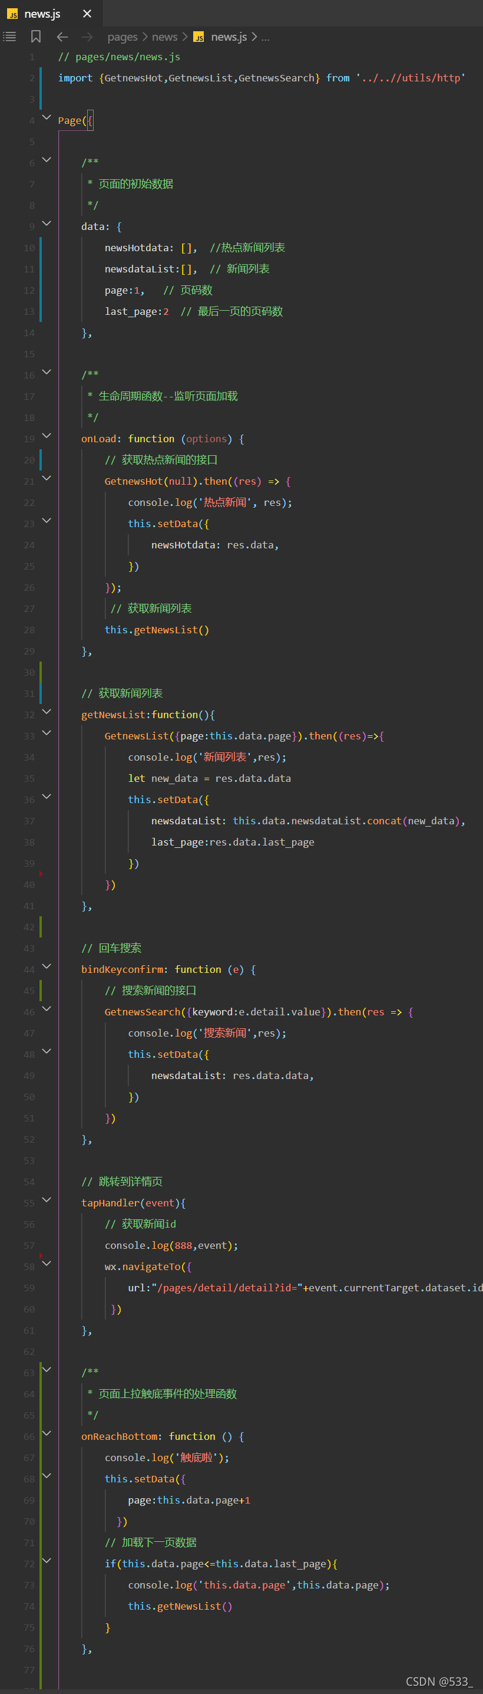This screenshot has width=483, height=1694.
Task: Click the JS file icon in the breadcrumb
Action: [x=199, y=38]
